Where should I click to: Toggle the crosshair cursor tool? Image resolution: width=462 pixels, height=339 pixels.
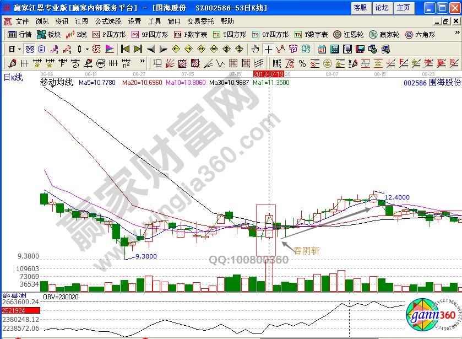(268, 49)
